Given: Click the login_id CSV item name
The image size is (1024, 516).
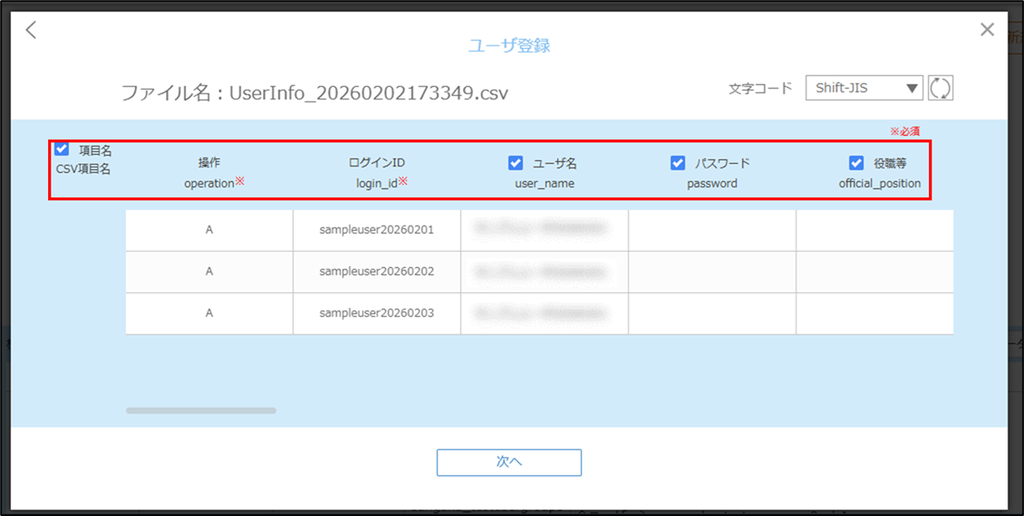Looking at the screenshot, I should pyautogui.click(x=377, y=184).
